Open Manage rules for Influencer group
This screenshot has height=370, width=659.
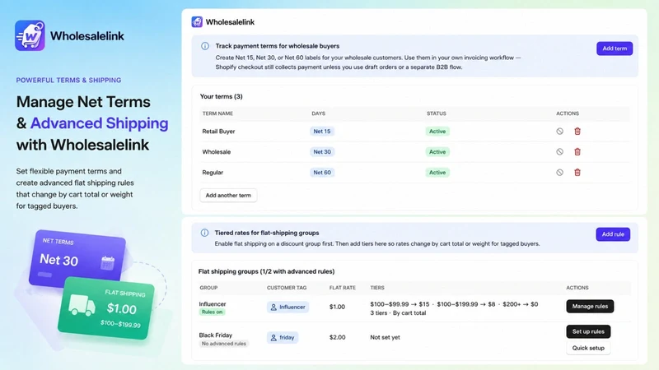(x=590, y=306)
